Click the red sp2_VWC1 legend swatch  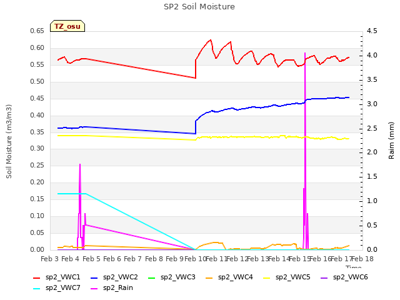pyautogui.click(x=36, y=278)
